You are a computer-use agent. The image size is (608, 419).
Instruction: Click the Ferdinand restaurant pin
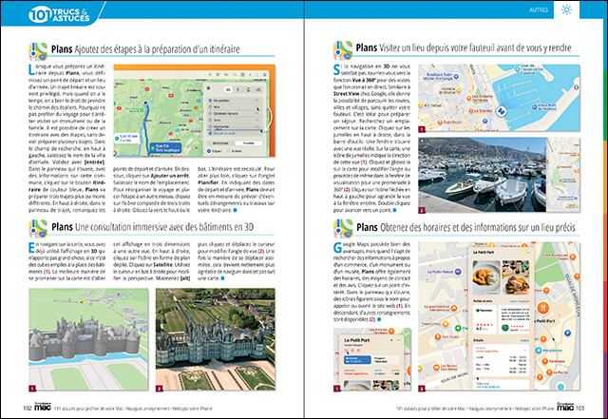[544, 361]
